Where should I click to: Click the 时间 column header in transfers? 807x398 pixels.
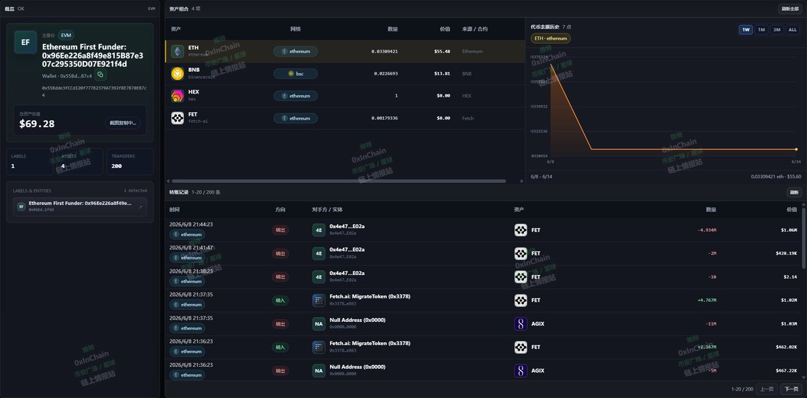[174, 210]
